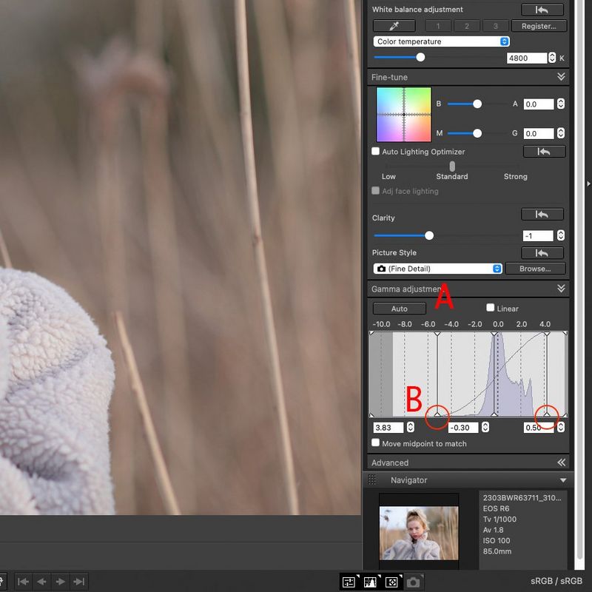Image resolution: width=592 pixels, height=592 pixels.
Task: Check the Linear option in Gamma adjustment
Action: point(491,308)
